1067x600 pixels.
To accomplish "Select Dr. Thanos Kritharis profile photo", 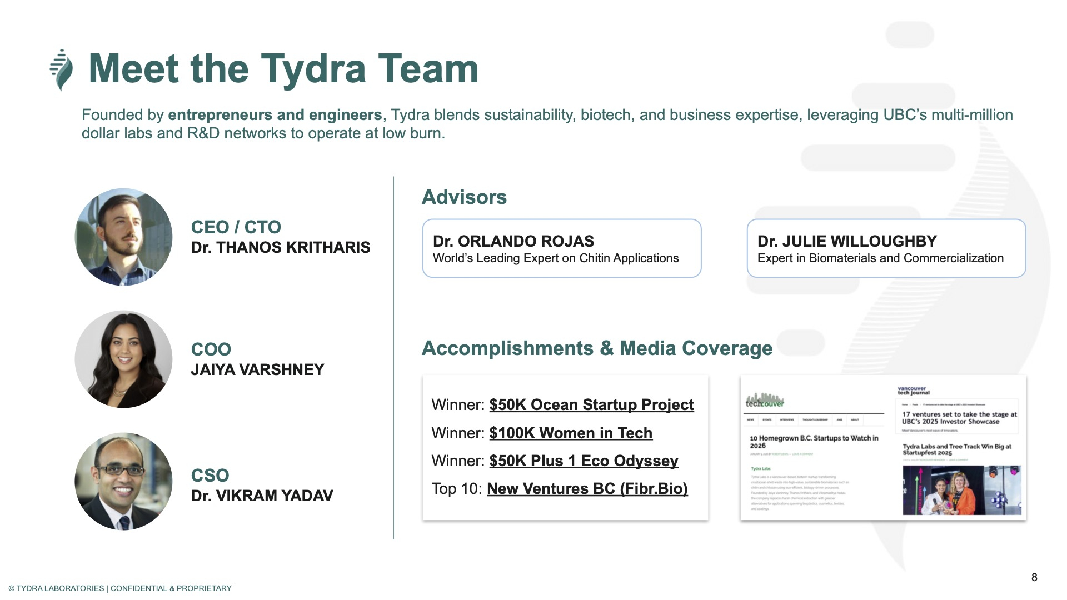I will click(123, 237).
